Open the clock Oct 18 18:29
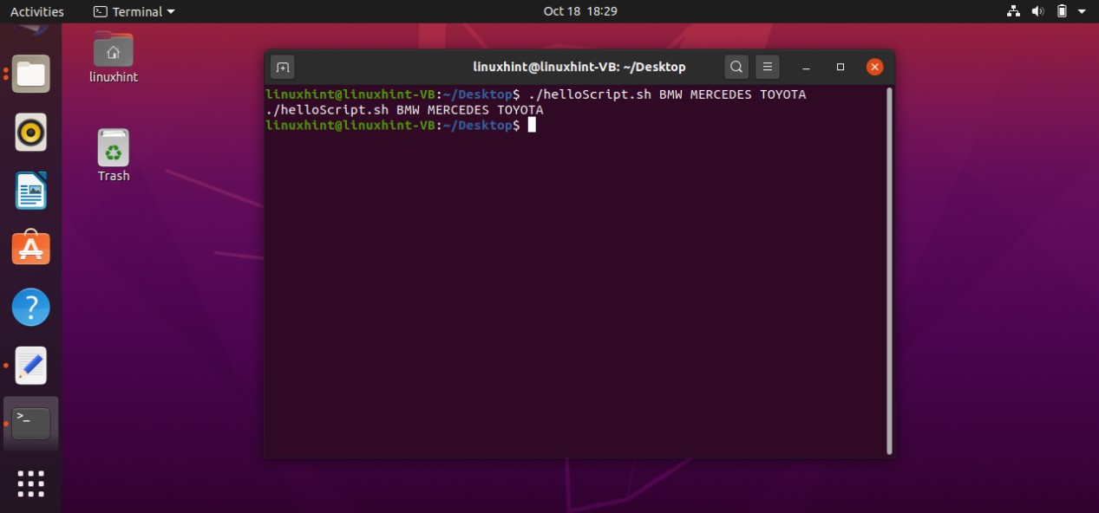Viewport: 1099px width, 513px height. click(x=580, y=11)
